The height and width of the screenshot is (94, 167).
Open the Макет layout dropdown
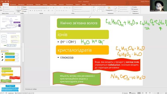(24, 7)
